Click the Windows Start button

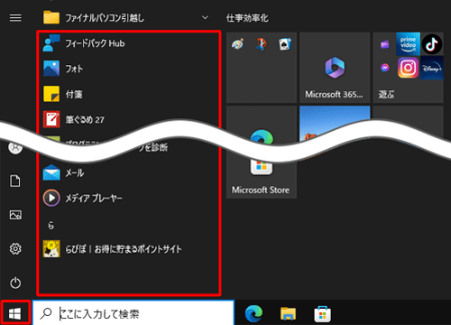click(x=15, y=313)
